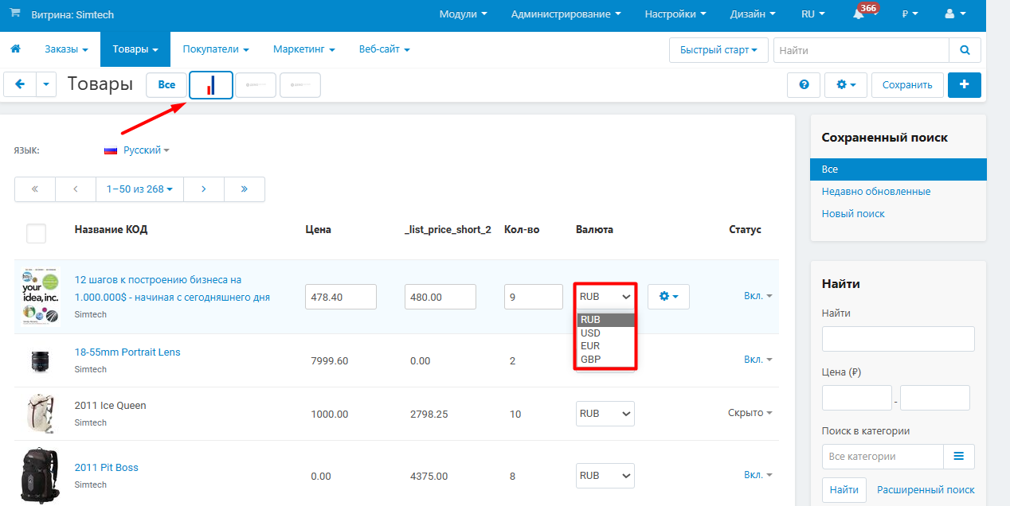Screen dimensions: 1010x506
Task: Open the Вкл. status menu for 18-55mm Portrait Lens
Action: point(758,360)
